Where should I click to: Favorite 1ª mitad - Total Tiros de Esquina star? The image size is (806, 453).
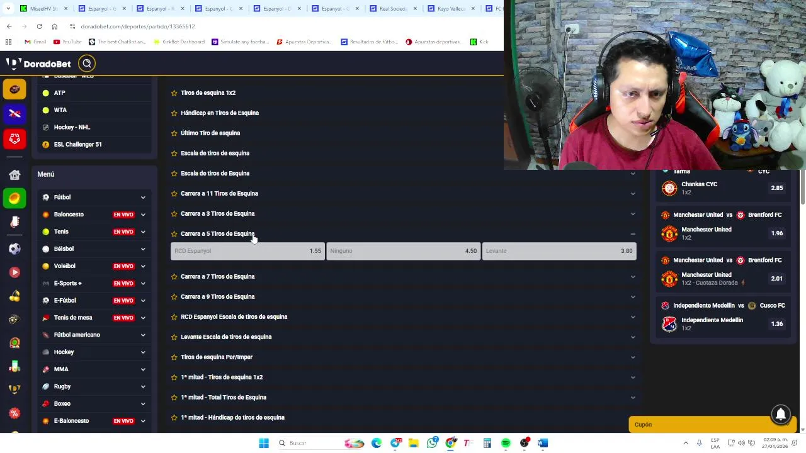tap(174, 398)
